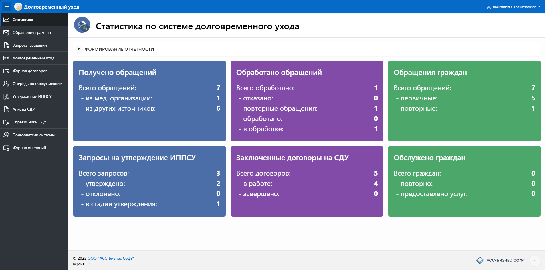Screen dimensions: 545x270
Task: Click the Обращения граждан envelope icon
Action: [x=6, y=32]
